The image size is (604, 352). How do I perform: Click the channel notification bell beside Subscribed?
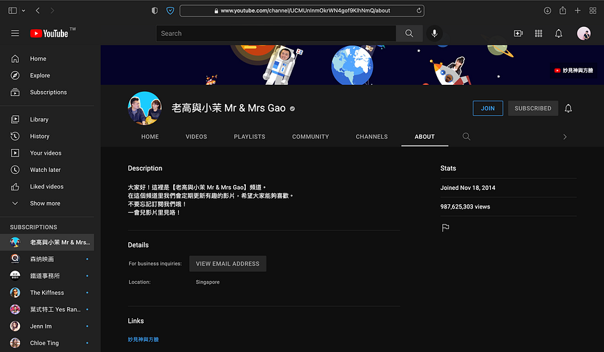tap(568, 108)
